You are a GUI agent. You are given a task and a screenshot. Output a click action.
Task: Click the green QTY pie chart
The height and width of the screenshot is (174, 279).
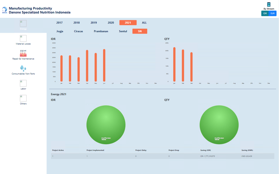pyautogui.click(x=219, y=125)
